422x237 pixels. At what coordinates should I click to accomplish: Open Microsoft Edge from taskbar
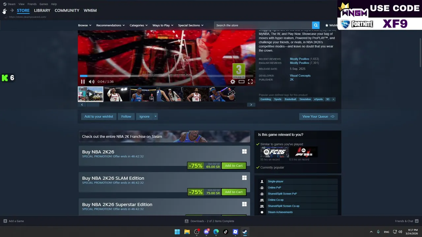[x=216, y=232]
